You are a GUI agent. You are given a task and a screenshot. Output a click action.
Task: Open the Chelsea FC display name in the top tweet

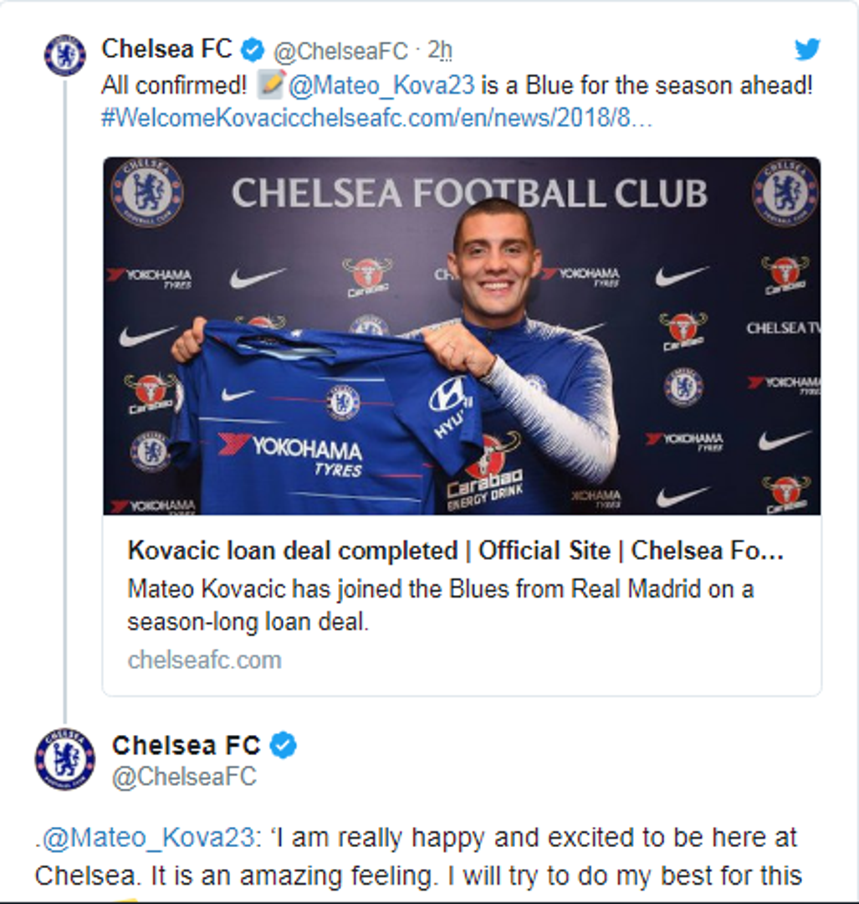(x=166, y=49)
